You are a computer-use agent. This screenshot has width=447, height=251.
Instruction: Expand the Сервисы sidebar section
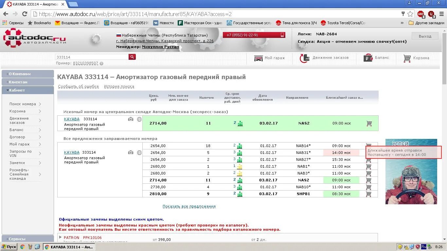point(28,239)
